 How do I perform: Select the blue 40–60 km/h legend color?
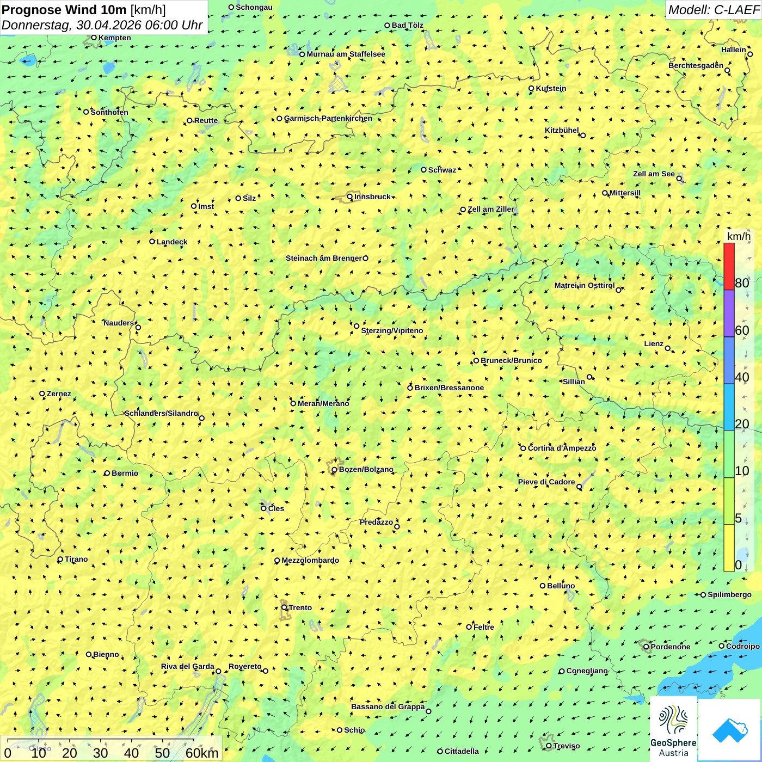point(729,361)
